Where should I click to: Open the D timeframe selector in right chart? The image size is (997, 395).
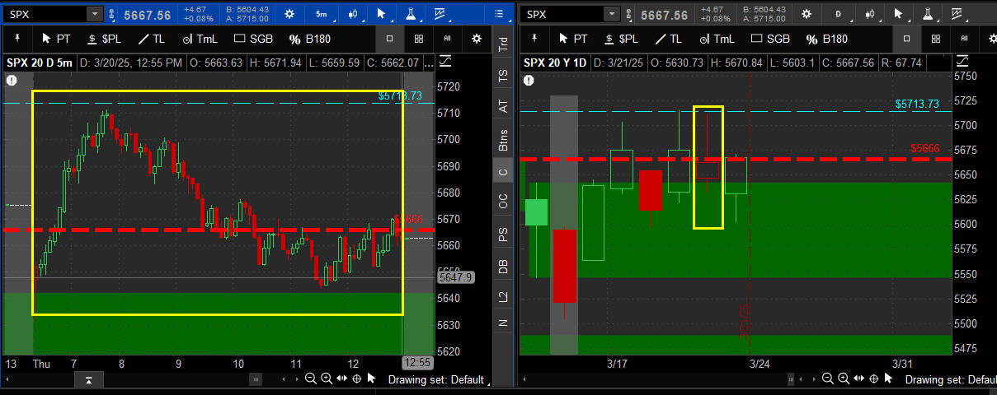point(838,14)
